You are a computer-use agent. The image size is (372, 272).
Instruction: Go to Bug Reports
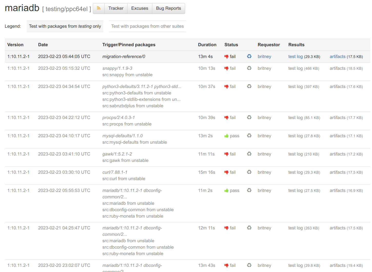click(168, 8)
